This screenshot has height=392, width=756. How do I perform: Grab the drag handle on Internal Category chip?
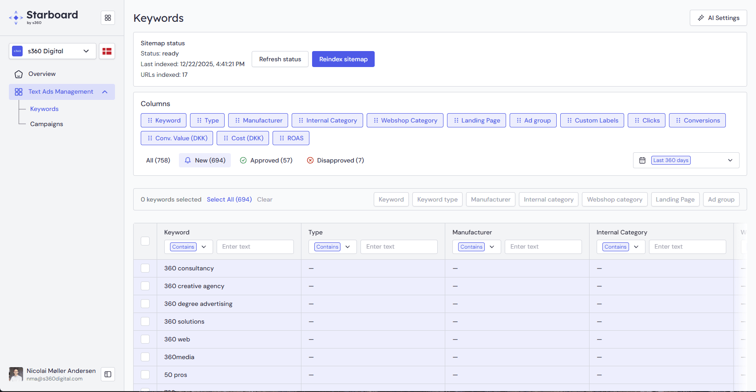click(x=301, y=120)
